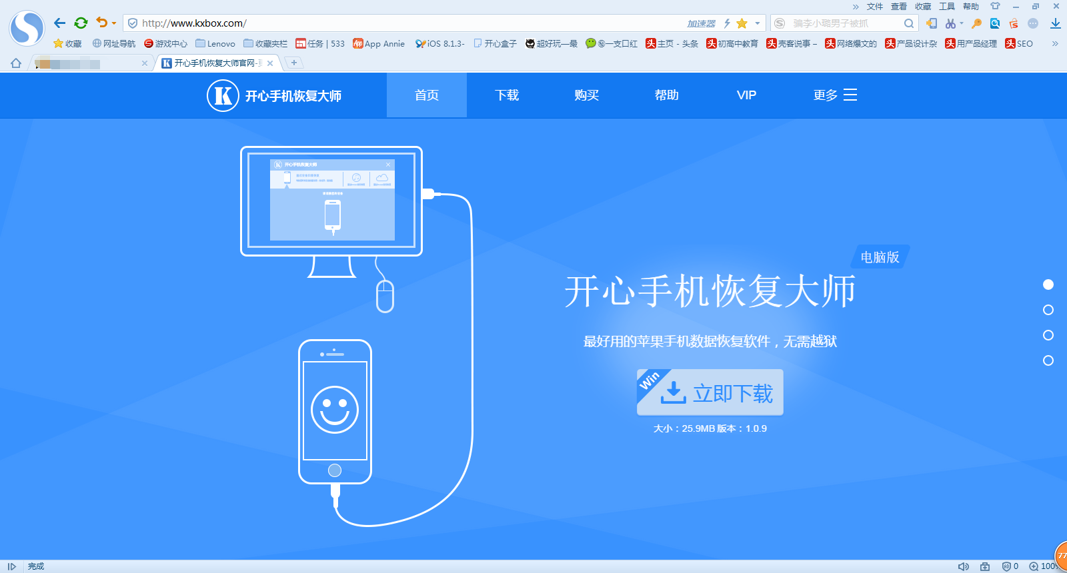This screenshot has height=573, width=1067.
Task: Go back with the blue arrow button
Action: pyautogui.click(x=60, y=23)
